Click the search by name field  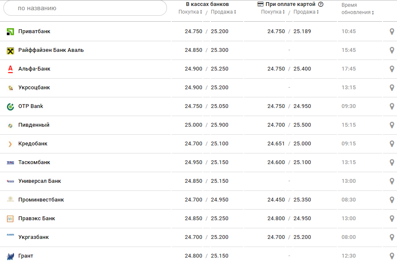85,8
